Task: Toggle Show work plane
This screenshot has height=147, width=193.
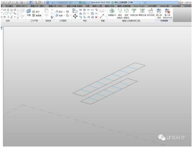Action: (x=36, y=12)
